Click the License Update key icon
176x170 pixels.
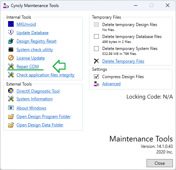pos(11,58)
